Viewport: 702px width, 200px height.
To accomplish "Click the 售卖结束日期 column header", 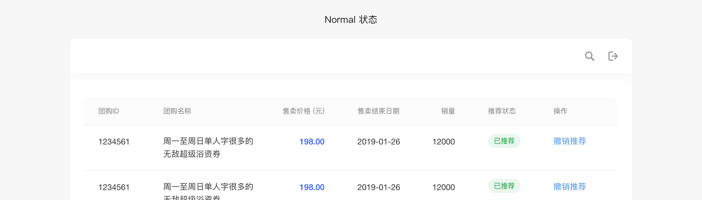I will [x=378, y=111].
